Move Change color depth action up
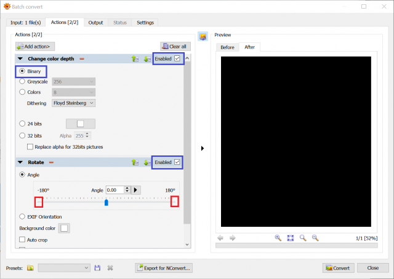This screenshot has height=279, width=394. point(135,59)
